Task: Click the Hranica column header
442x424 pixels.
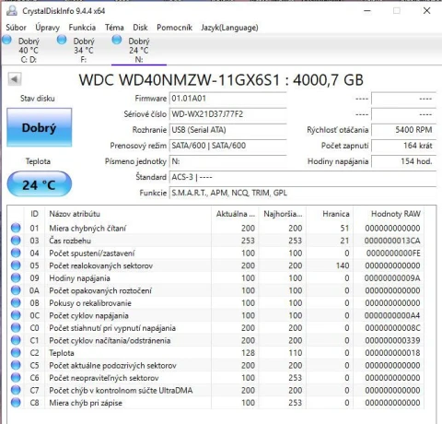Action: click(x=330, y=214)
